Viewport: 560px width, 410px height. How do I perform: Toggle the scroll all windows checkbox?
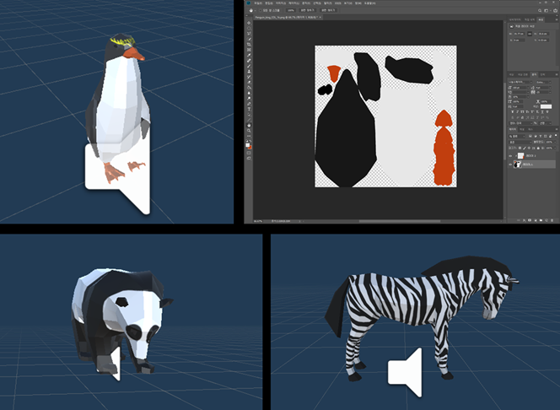[261, 10]
